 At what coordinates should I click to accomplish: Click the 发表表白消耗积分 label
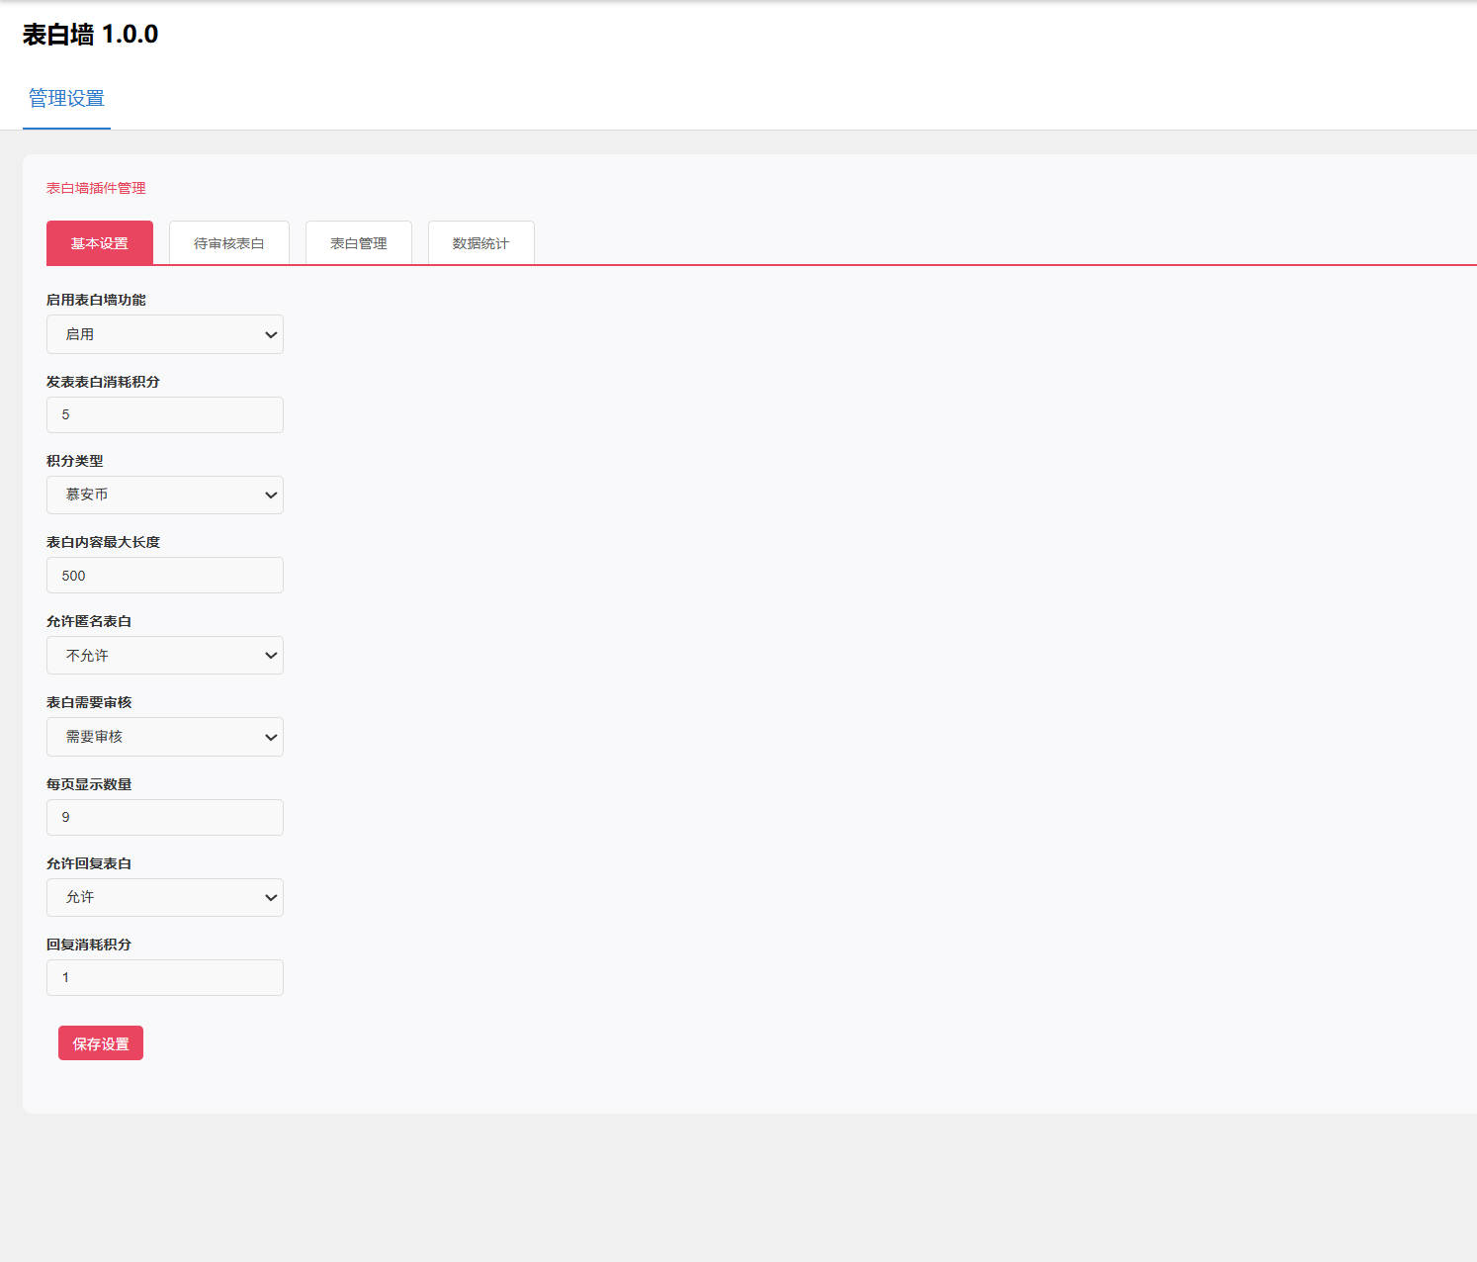tap(103, 382)
